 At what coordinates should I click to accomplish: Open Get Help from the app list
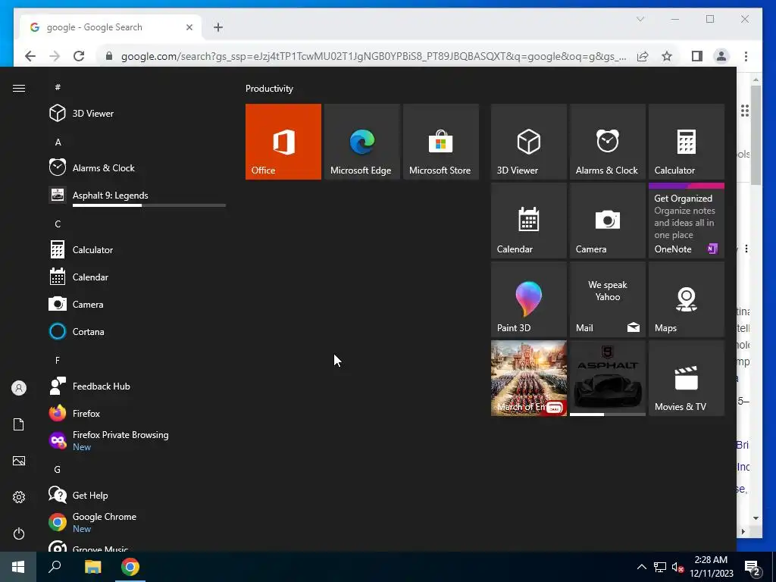tap(137, 495)
